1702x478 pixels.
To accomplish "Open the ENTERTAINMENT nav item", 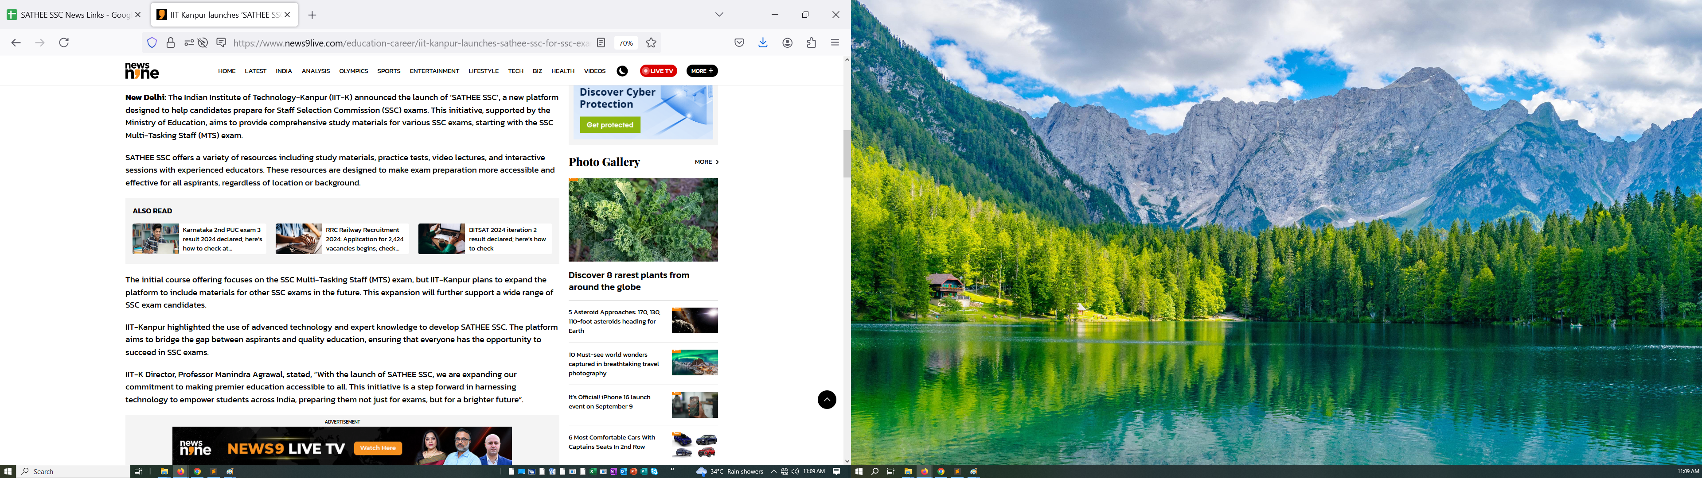I will pos(434,71).
